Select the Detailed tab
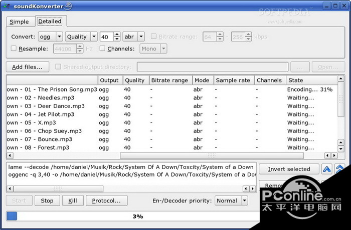The height and width of the screenshot is (230, 351). click(x=50, y=21)
